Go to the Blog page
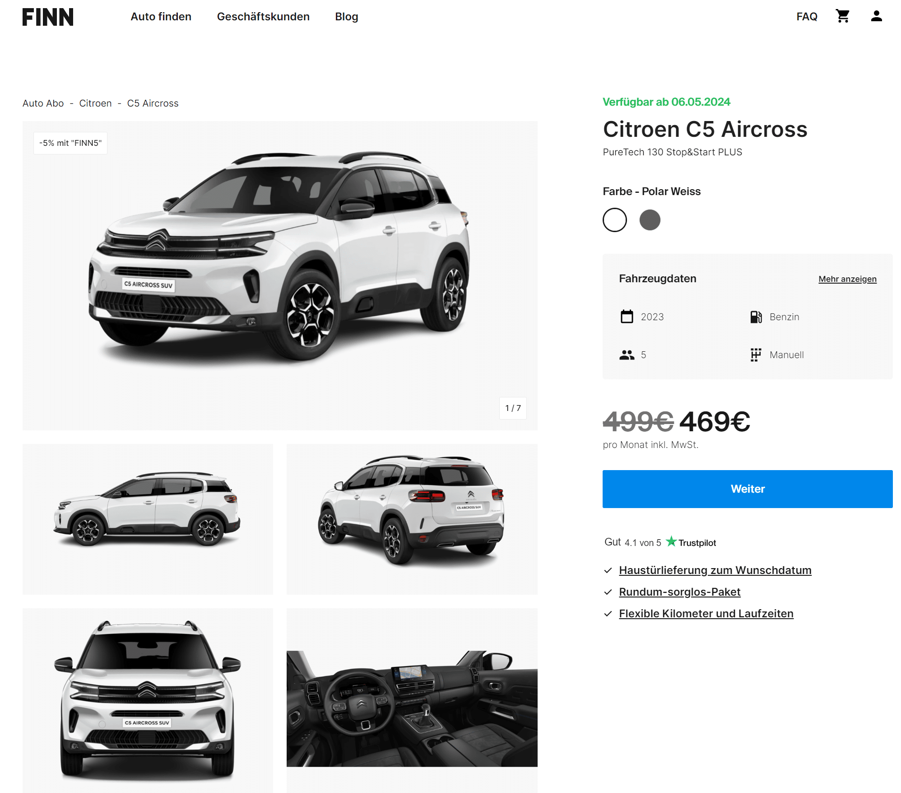The image size is (901, 793). coord(346,17)
